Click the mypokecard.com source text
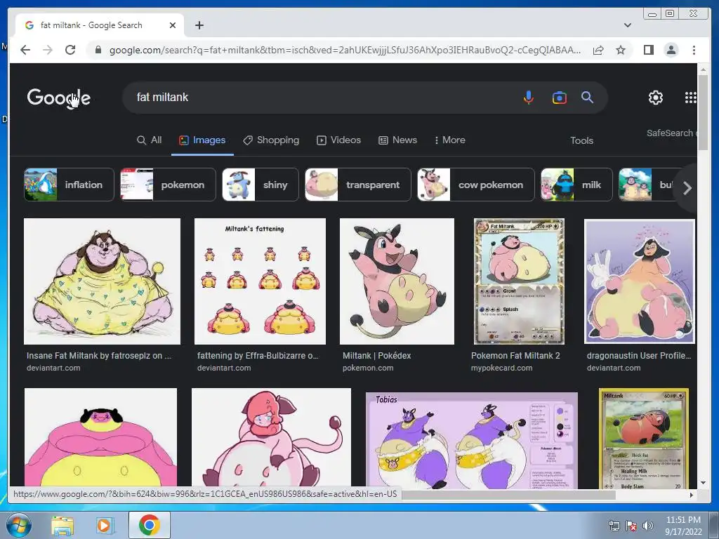 (x=501, y=368)
